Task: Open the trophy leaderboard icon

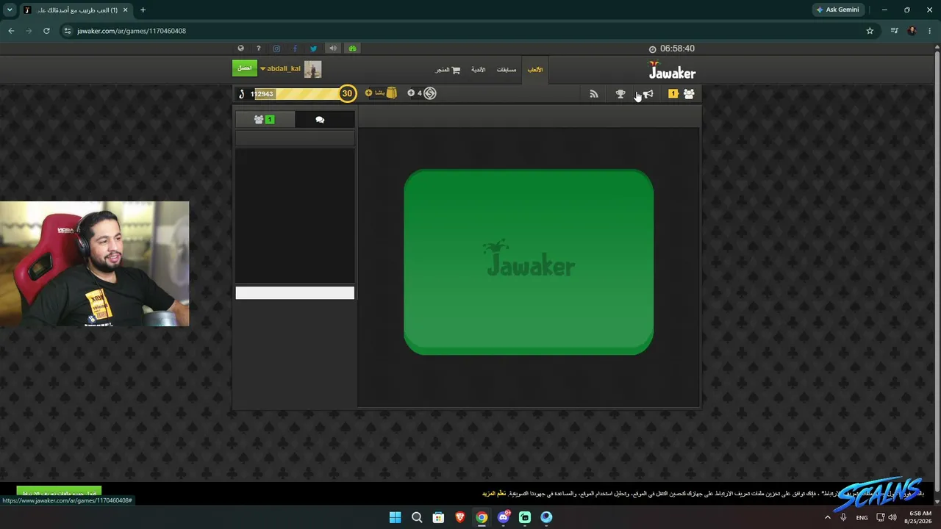Action: coord(620,94)
